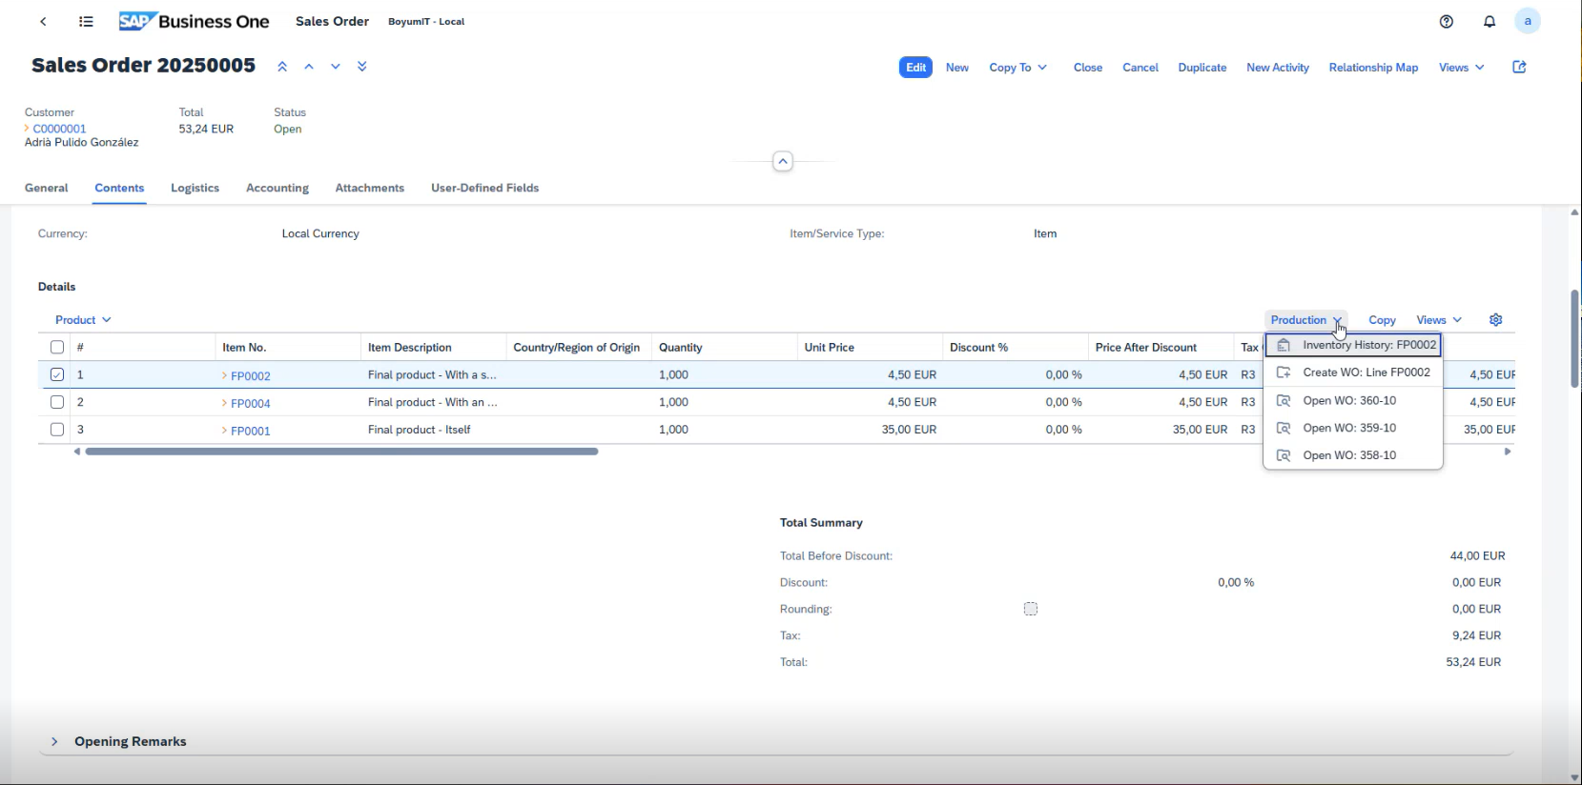Open the Product dropdown above table
The image size is (1582, 785).
[x=83, y=320]
